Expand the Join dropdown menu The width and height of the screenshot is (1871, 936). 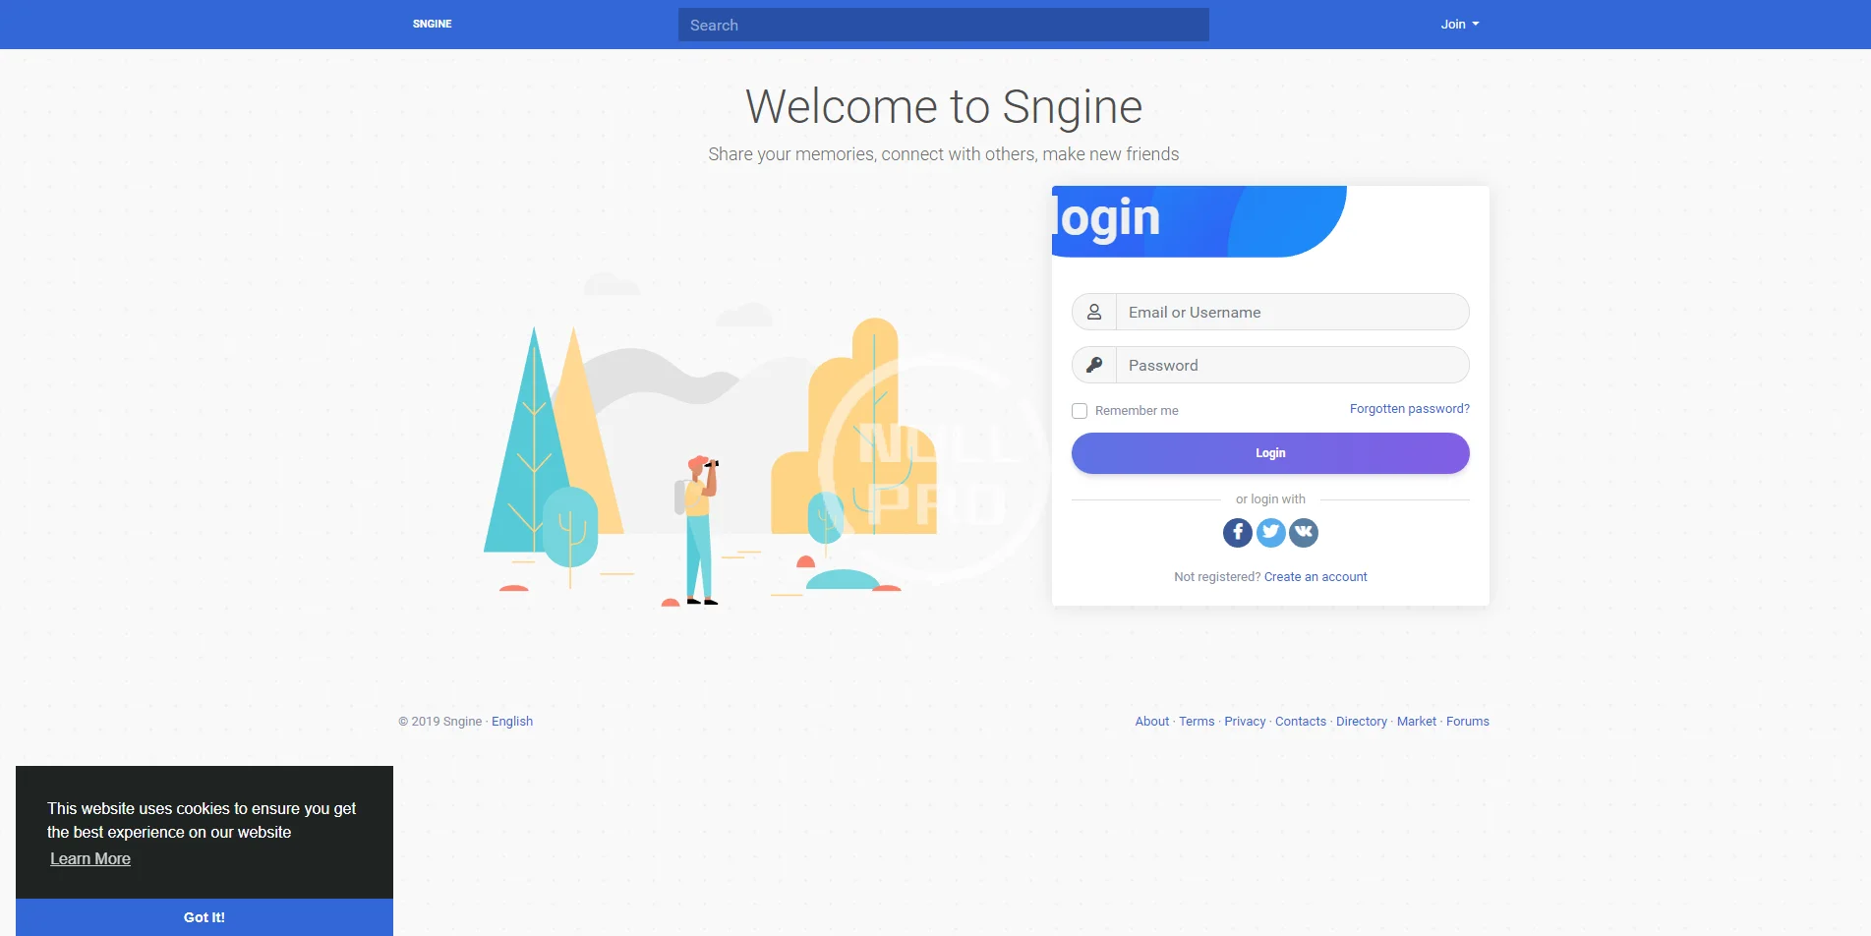pos(1460,25)
